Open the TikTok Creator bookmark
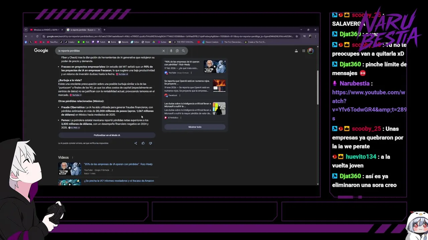The image size is (428, 240). (70, 42)
